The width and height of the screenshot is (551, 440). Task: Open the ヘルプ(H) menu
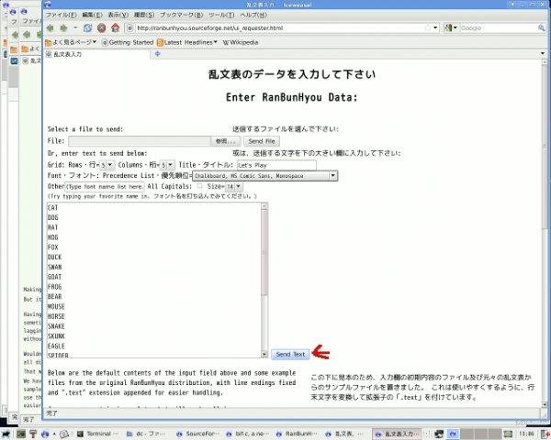253,15
